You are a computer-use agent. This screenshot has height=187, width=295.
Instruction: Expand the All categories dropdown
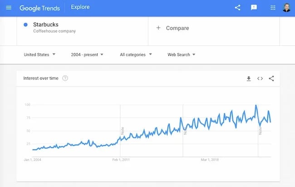(136, 54)
